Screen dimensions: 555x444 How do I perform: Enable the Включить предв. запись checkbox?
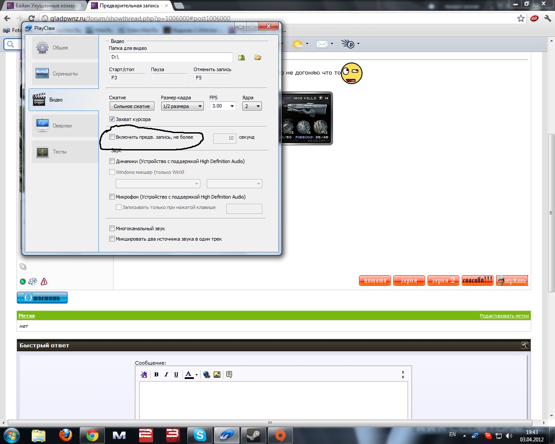tap(112, 137)
